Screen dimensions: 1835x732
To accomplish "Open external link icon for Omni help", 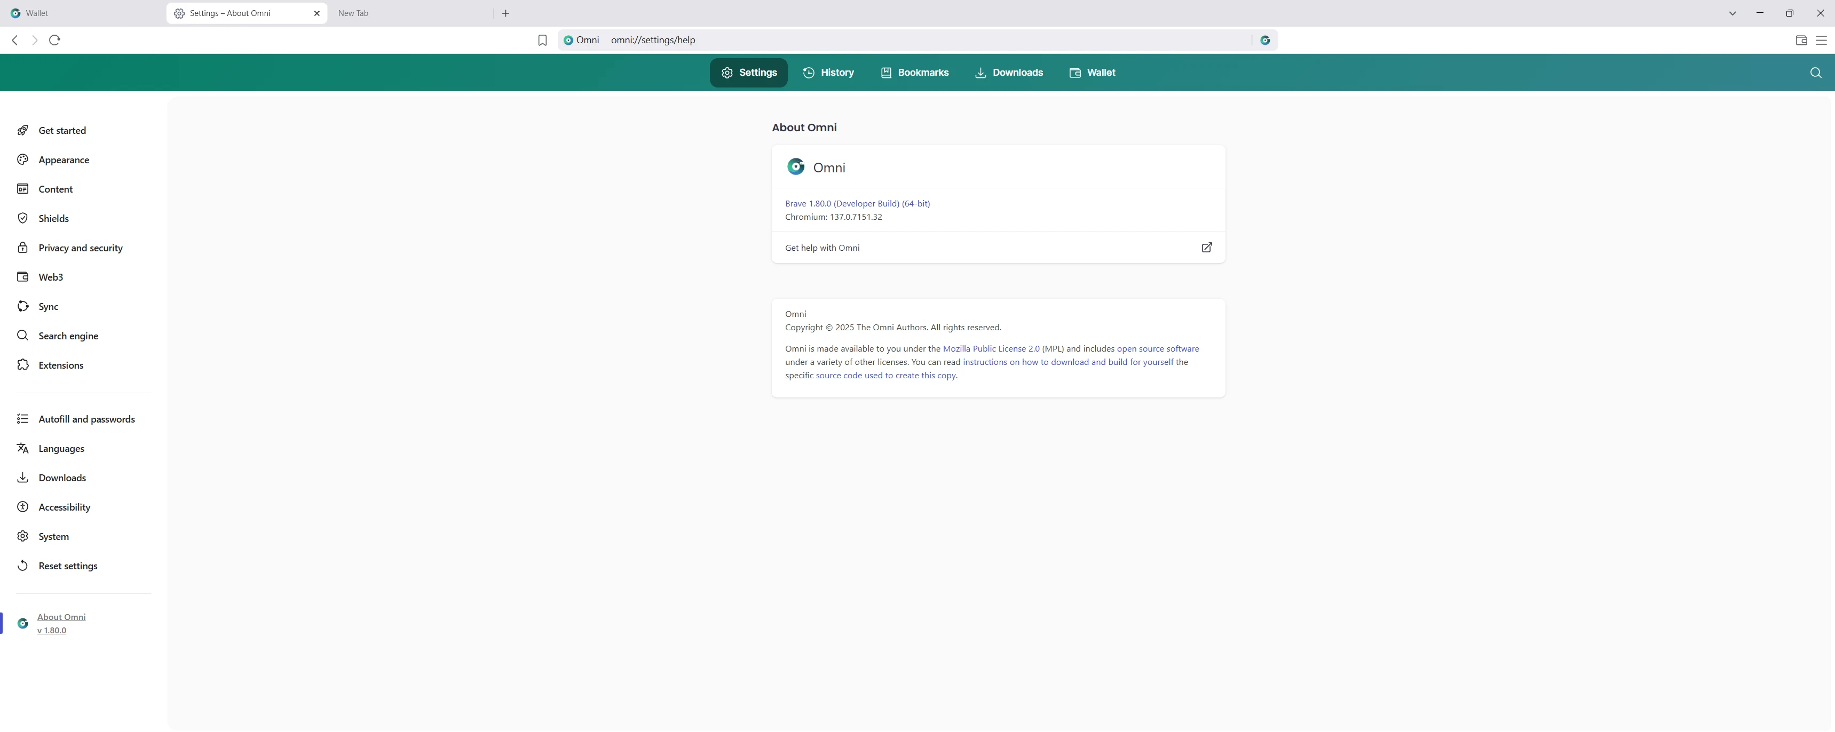I will click(x=1207, y=248).
